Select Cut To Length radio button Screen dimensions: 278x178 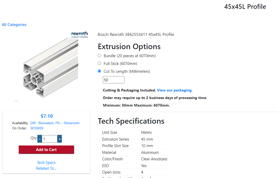pos(99,71)
